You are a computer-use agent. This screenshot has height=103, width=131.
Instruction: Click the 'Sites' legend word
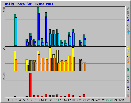[x=128, y=62]
